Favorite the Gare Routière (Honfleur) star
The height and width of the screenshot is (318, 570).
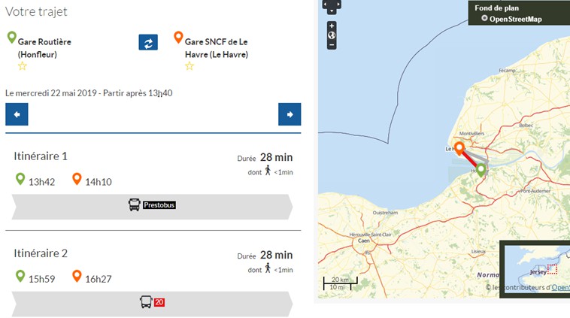click(x=23, y=66)
